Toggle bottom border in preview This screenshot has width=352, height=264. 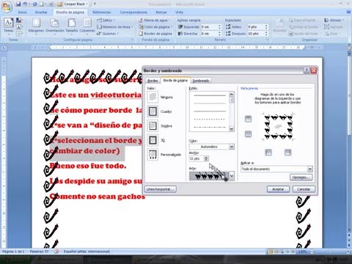[x=248, y=134]
